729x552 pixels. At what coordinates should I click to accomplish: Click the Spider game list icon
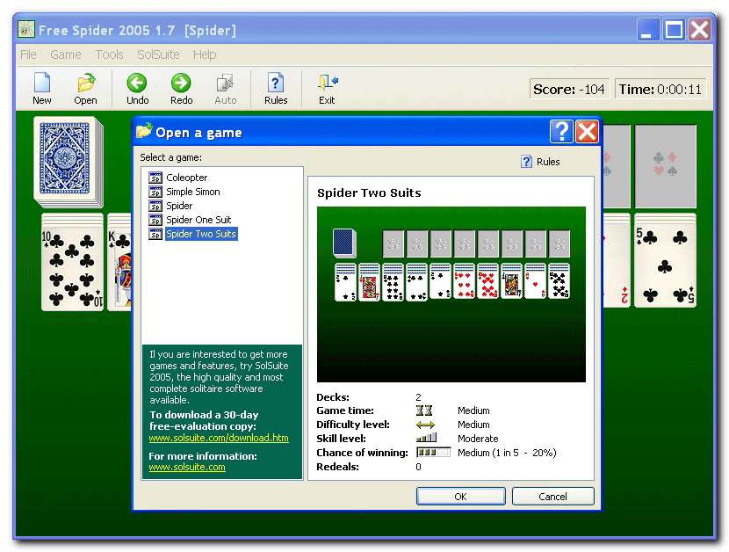[155, 206]
